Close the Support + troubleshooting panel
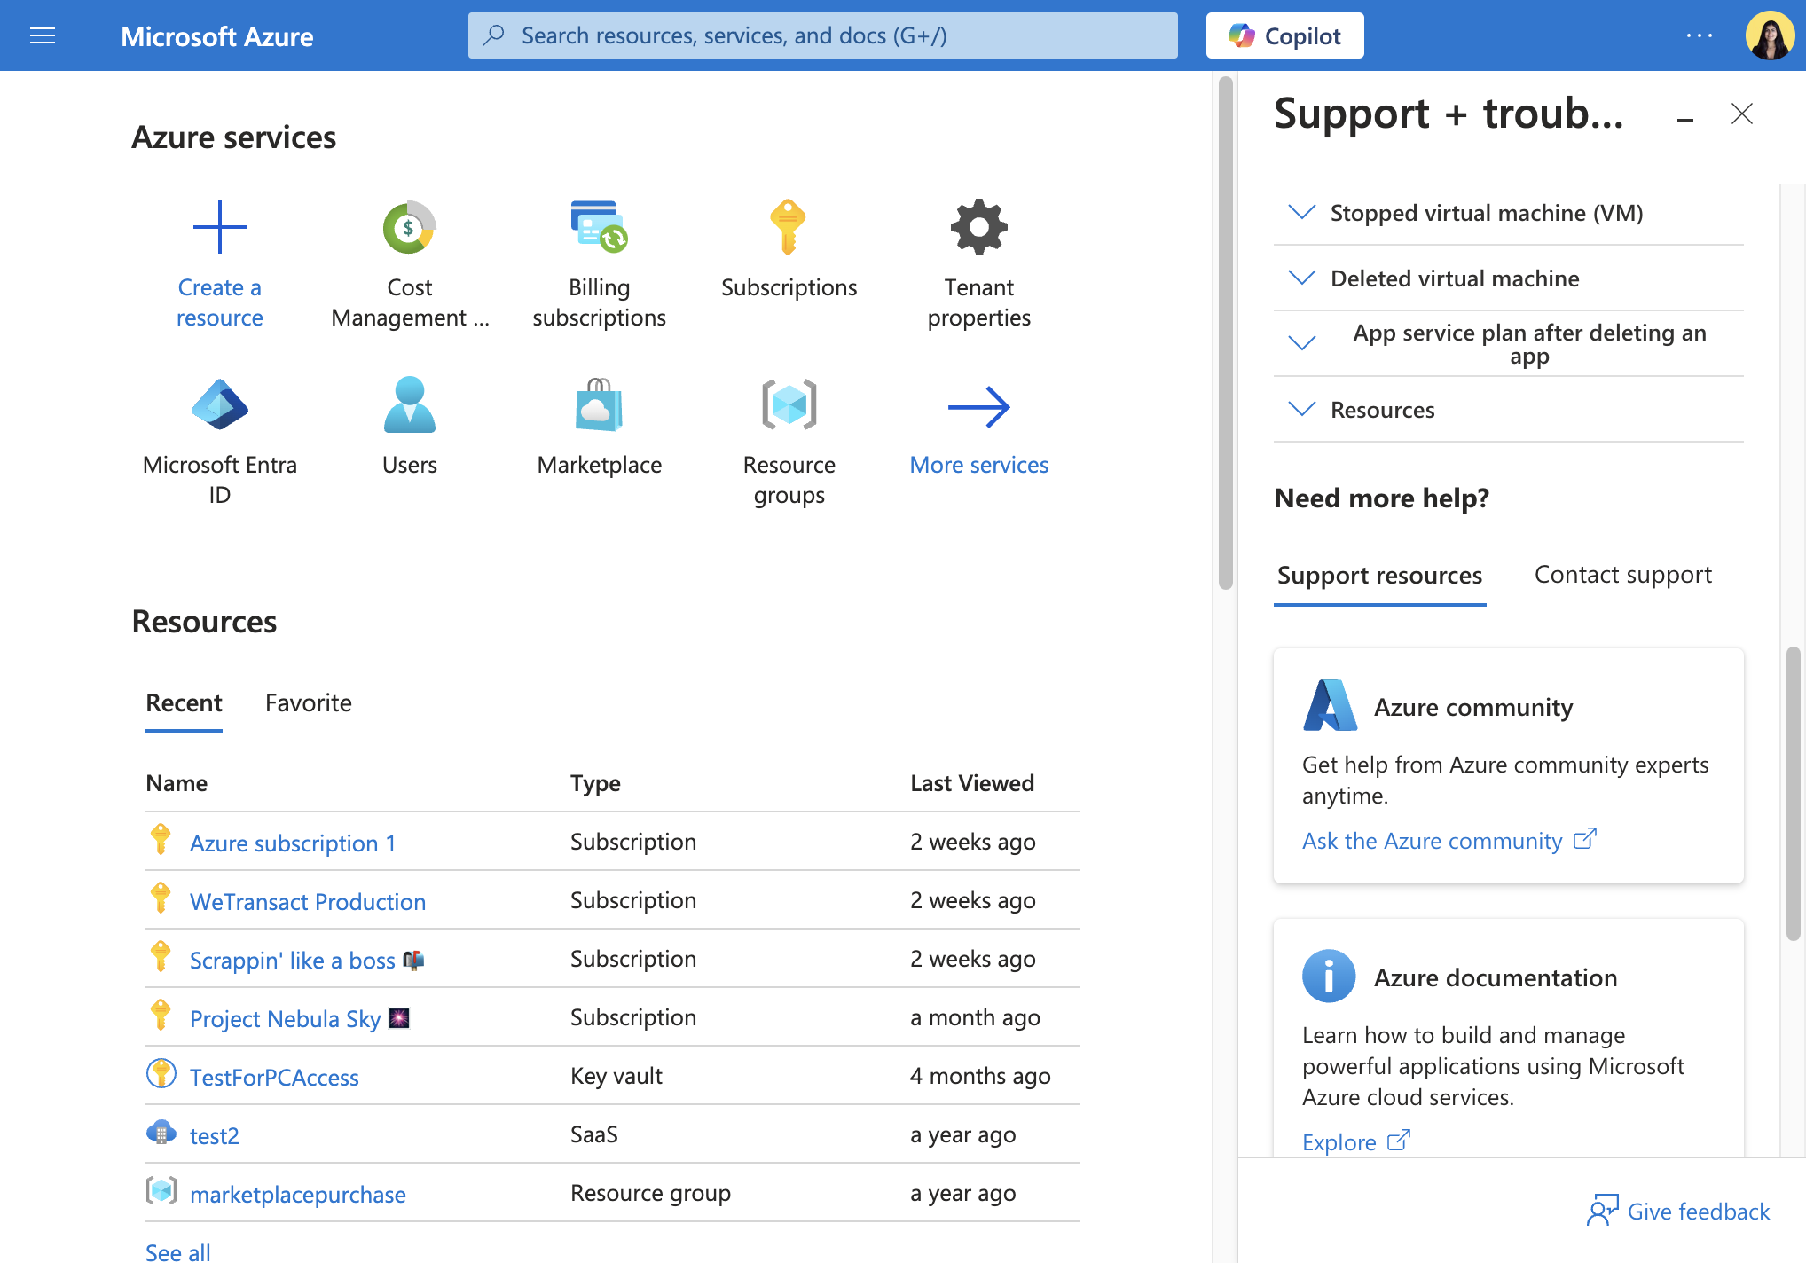Viewport: 1806px width, 1263px height. point(1741,114)
